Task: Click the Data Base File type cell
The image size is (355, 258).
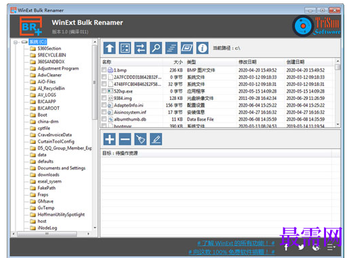Action: pyautogui.click(x=200, y=120)
